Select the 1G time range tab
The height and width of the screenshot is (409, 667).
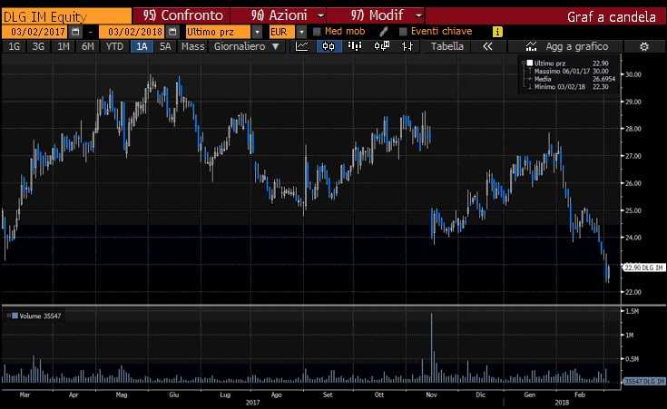14,46
